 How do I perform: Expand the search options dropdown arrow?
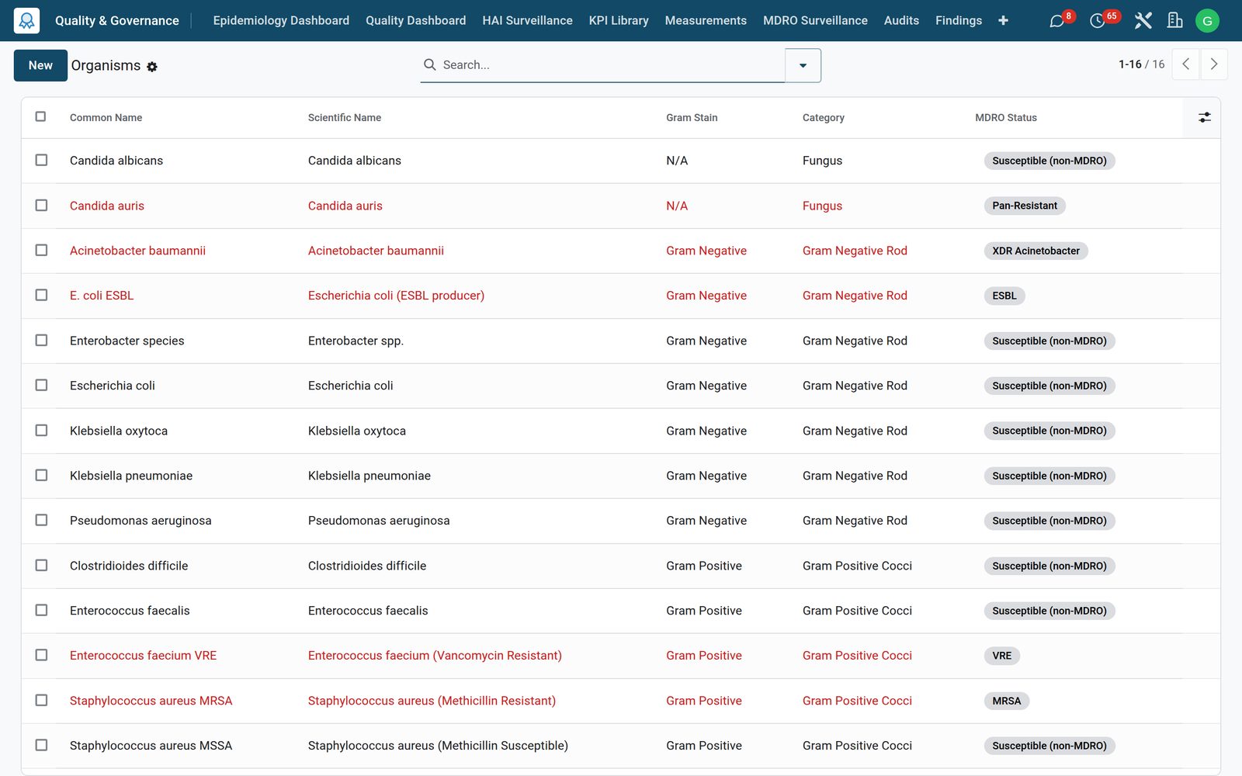[x=803, y=65]
